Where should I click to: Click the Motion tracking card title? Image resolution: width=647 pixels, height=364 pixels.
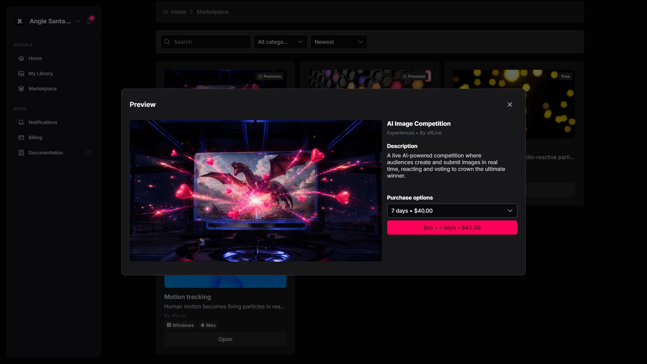coord(187,297)
